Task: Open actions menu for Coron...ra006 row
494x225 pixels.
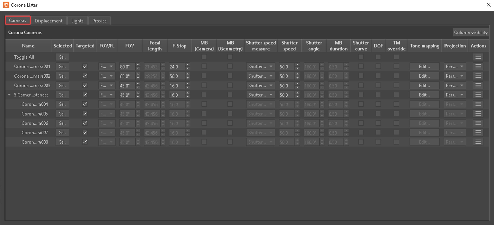Action: point(478,123)
